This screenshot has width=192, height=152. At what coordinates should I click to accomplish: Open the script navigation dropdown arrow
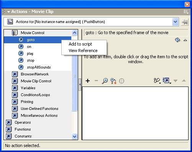click(176, 22)
